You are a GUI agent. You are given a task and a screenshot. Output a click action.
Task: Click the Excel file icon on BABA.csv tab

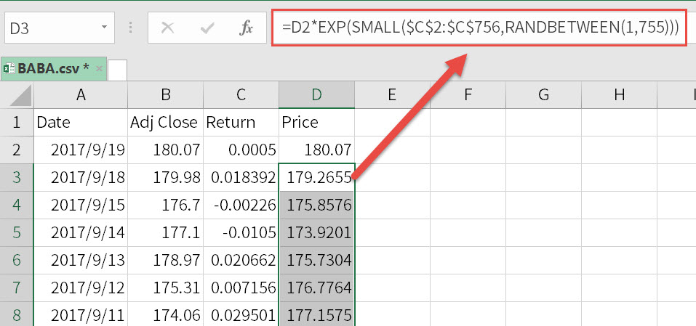coord(9,68)
